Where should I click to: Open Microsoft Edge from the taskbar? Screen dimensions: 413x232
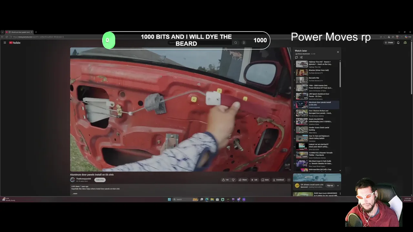(207, 199)
